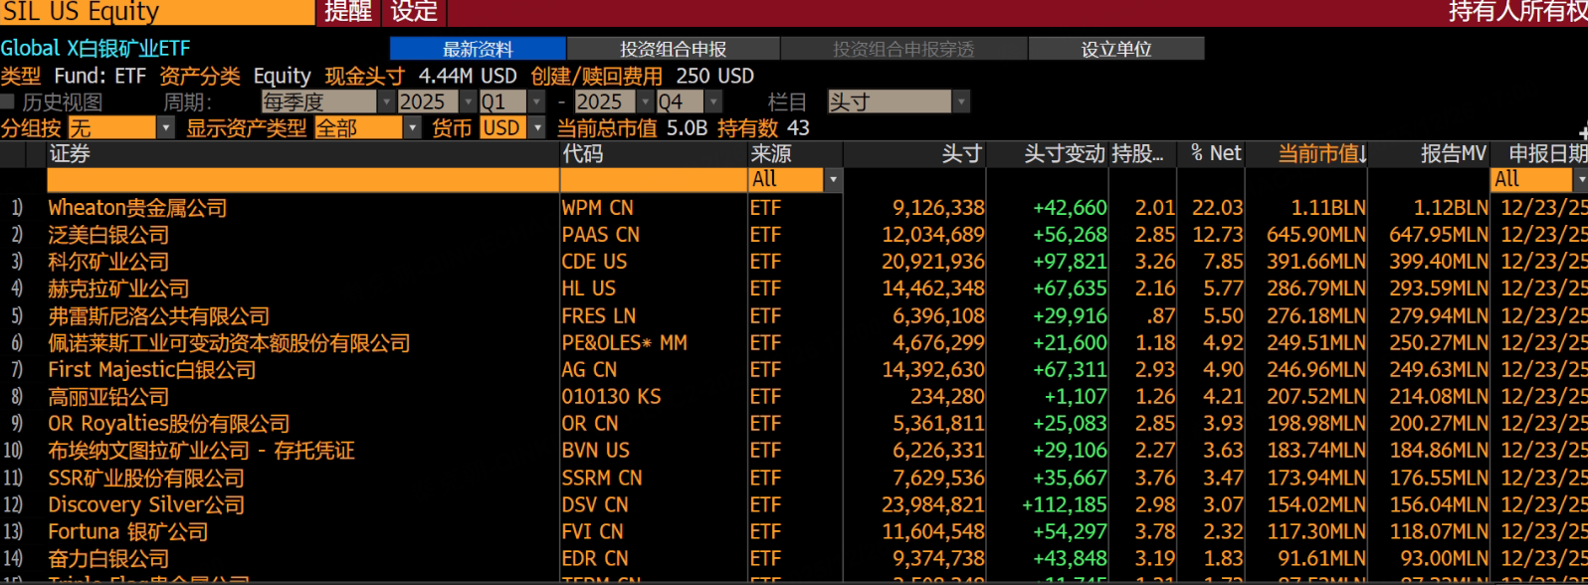Sort by the 头寸变动 column header
The image size is (1588, 585).
click(x=1047, y=154)
